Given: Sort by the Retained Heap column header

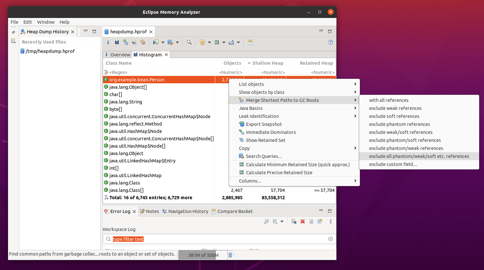Looking at the screenshot, I should click(x=311, y=63).
